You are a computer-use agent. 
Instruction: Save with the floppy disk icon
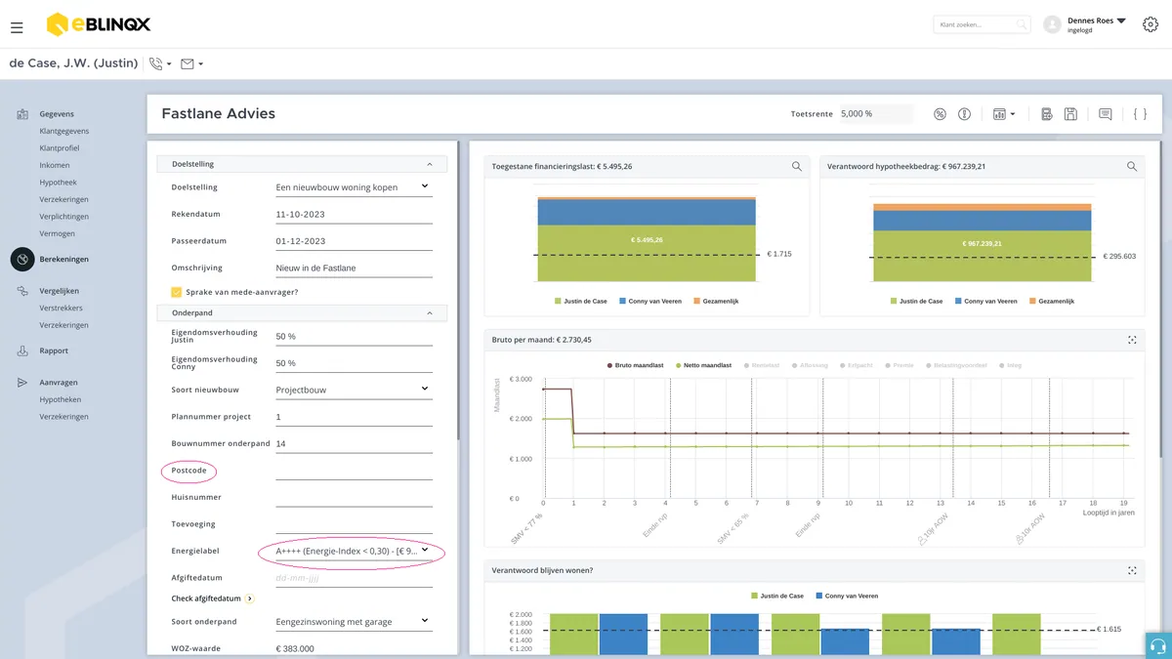pos(1071,114)
